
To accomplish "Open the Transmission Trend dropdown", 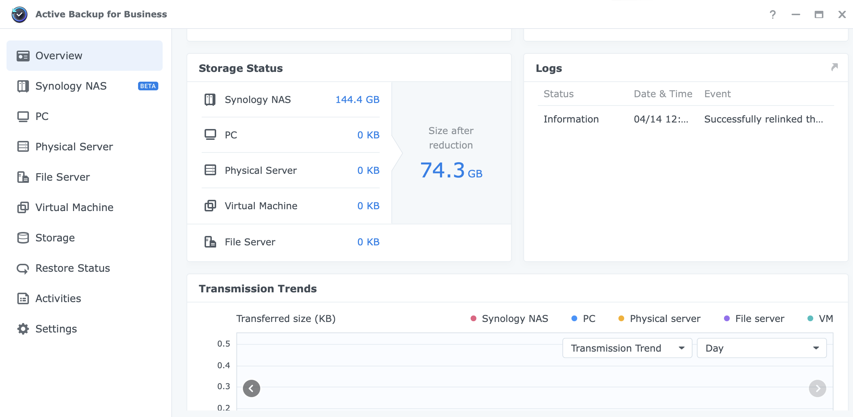I will point(627,348).
